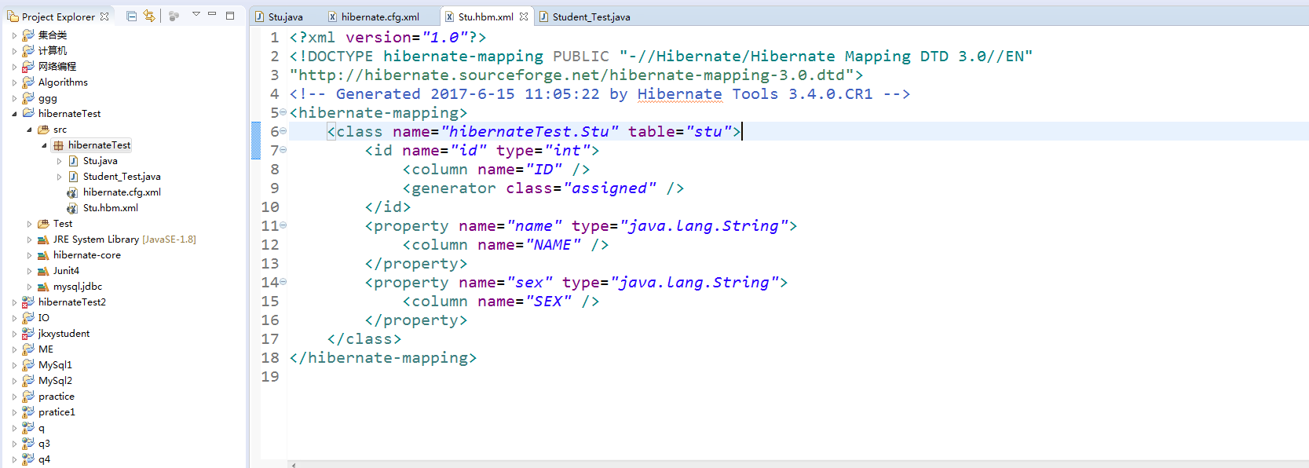Fold the hibernate-mapping element at line 5

283,112
